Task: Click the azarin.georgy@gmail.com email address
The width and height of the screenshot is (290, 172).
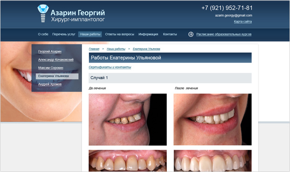Action: [x=233, y=15]
